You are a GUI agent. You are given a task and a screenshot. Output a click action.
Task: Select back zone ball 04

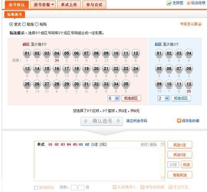click(x=189, y=53)
